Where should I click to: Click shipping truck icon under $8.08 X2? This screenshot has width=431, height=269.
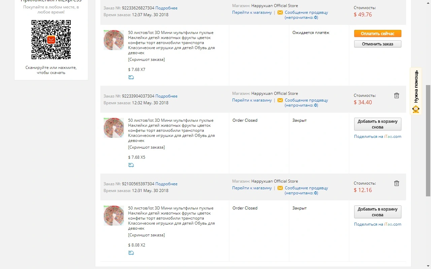click(131, 253)
